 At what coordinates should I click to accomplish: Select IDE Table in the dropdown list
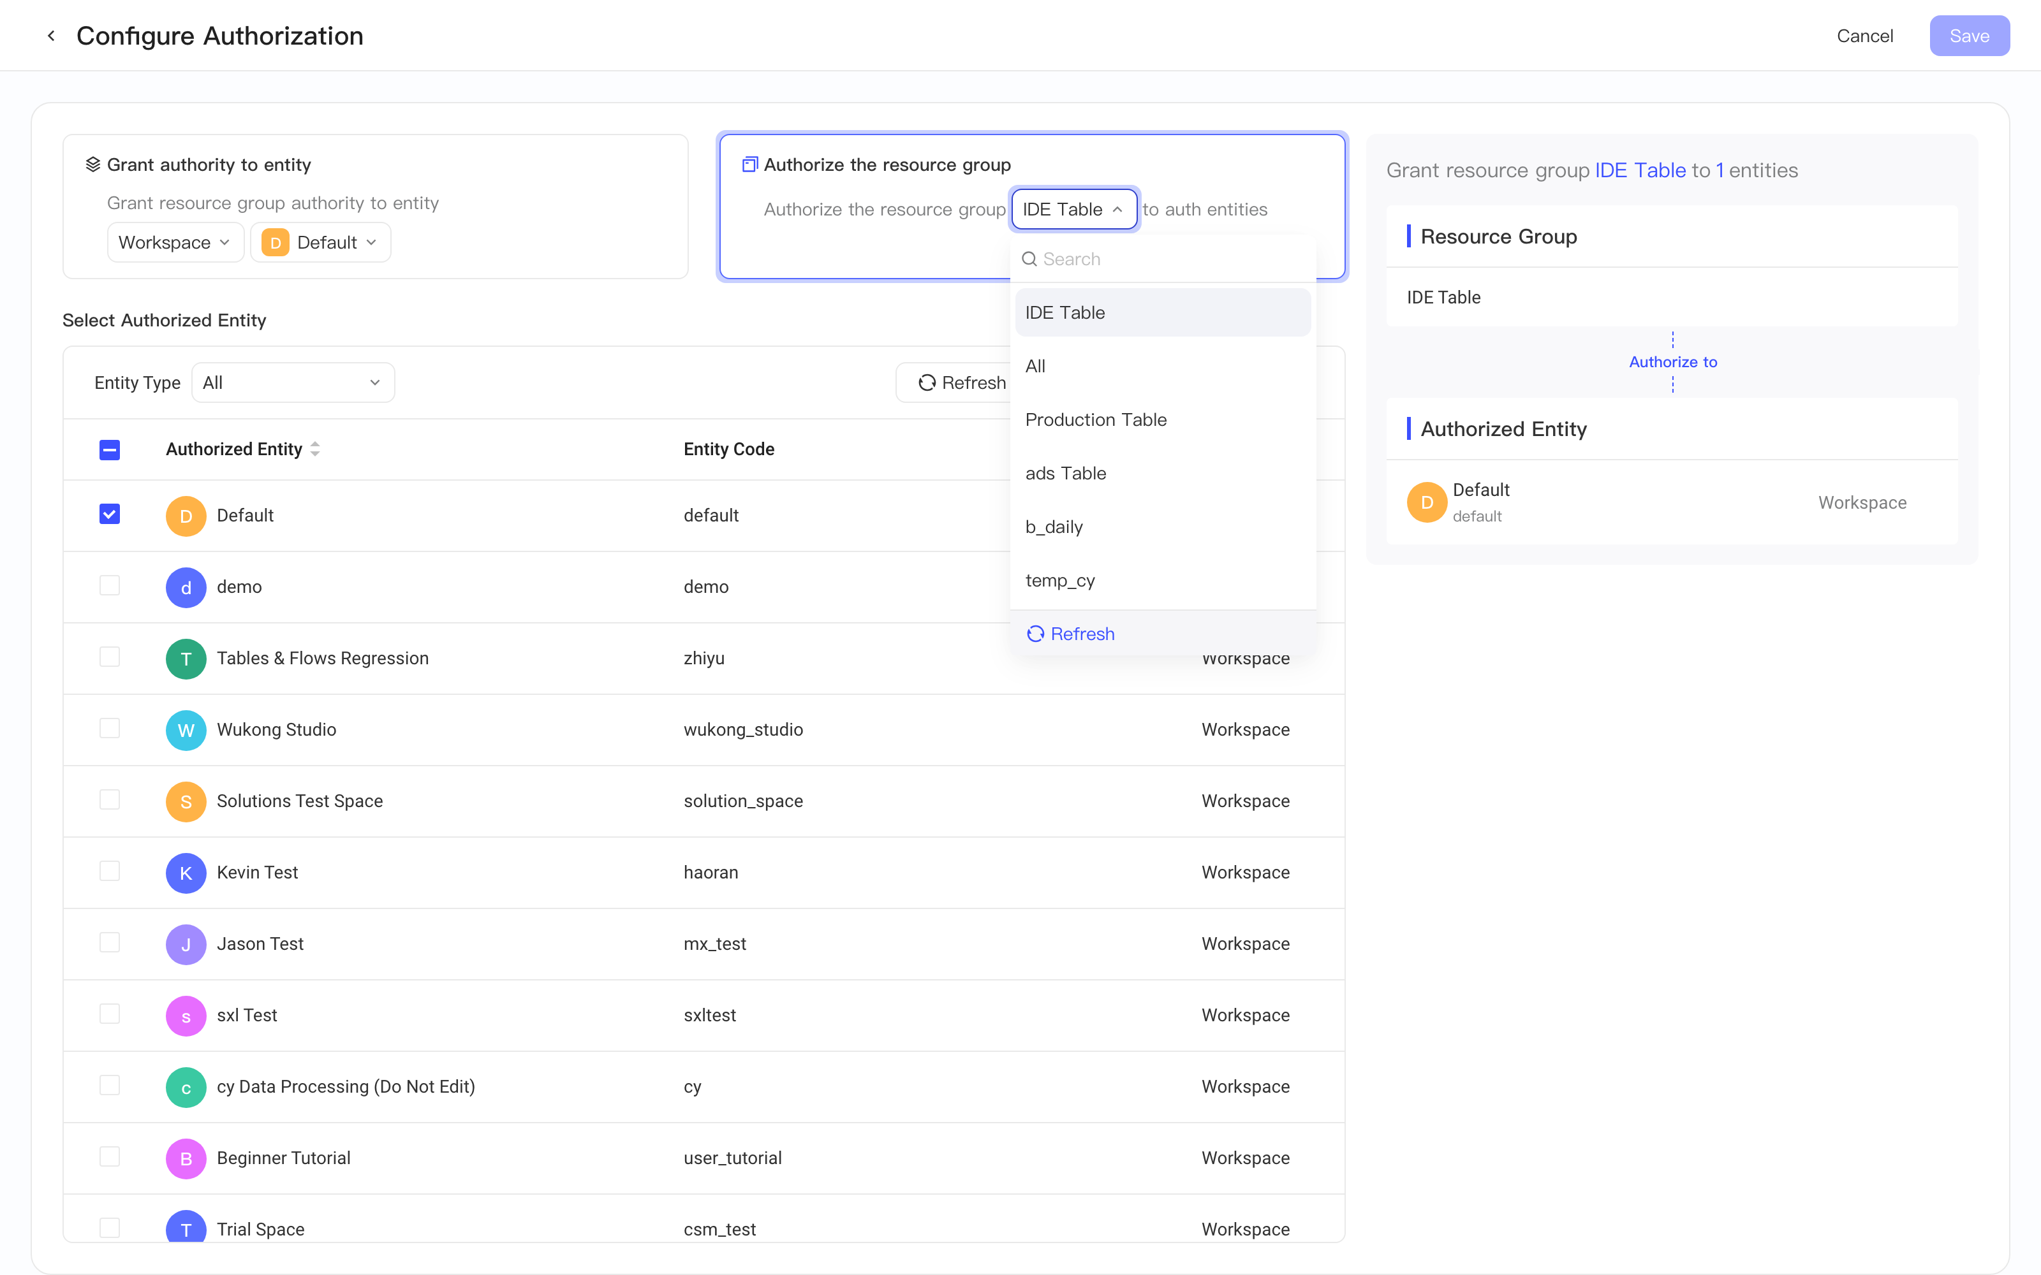point(1163,313)
